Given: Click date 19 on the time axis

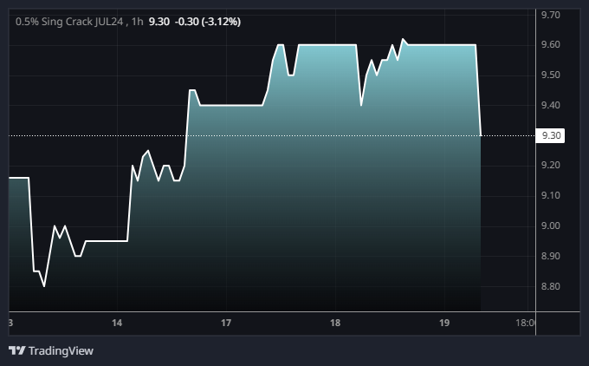Looking at the screenshot, I should pyautogui.click(x=444, y=324).
